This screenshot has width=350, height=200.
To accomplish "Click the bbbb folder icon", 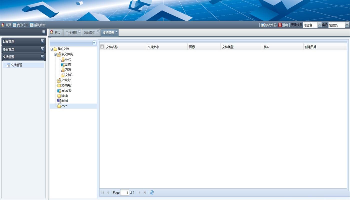I will coord(59,96).
